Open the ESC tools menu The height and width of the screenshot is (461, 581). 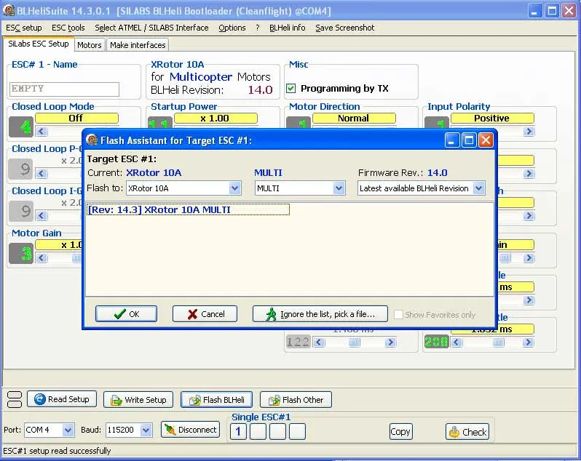pos(68,28)
